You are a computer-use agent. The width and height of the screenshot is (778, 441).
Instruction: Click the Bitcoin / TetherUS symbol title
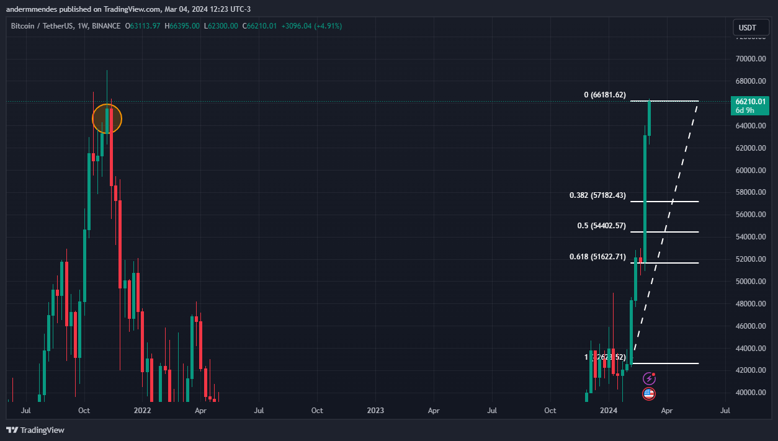pyautogui.click(x=41, y=26)
